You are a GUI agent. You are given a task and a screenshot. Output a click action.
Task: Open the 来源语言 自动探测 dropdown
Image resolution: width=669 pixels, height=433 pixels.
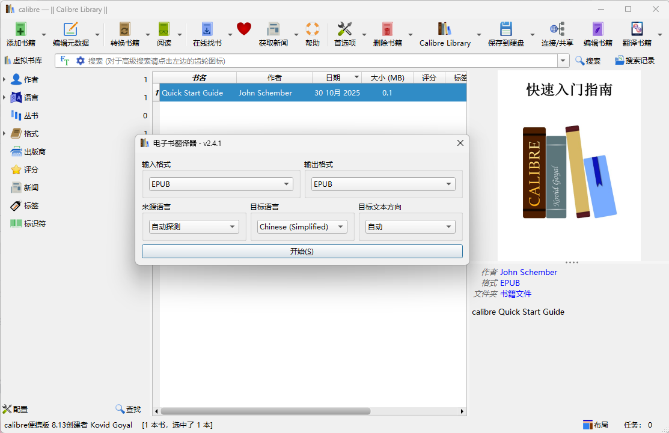point(194,227)
